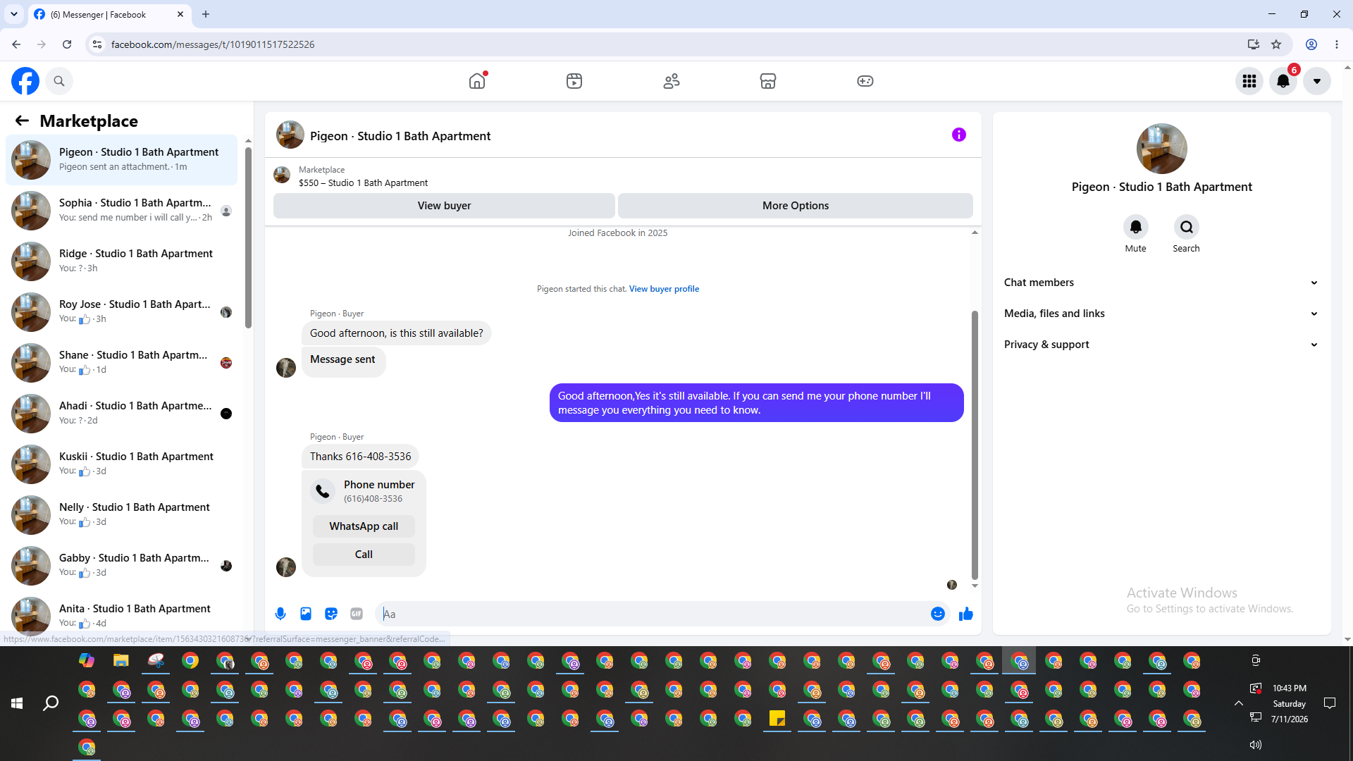Click the conversation list scrollbar
The height and width of the screenshot is (761, 1353).
pos(248,237)
